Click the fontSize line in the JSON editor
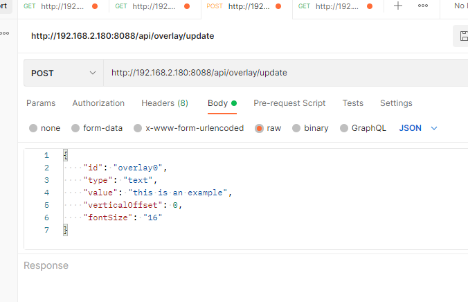The width and height of the screenshot is (468, 302). [x=123, y=217]
